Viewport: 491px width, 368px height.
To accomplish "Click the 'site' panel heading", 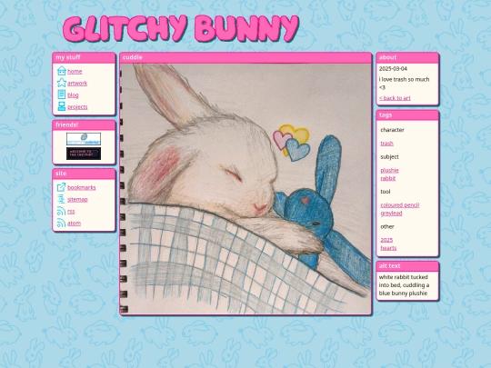I will pos(61,174).
